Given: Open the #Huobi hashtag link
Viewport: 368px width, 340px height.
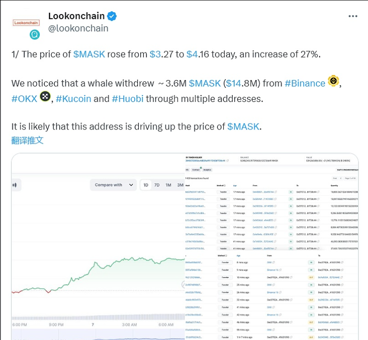Looking at the screenshot, I should 127,98.
